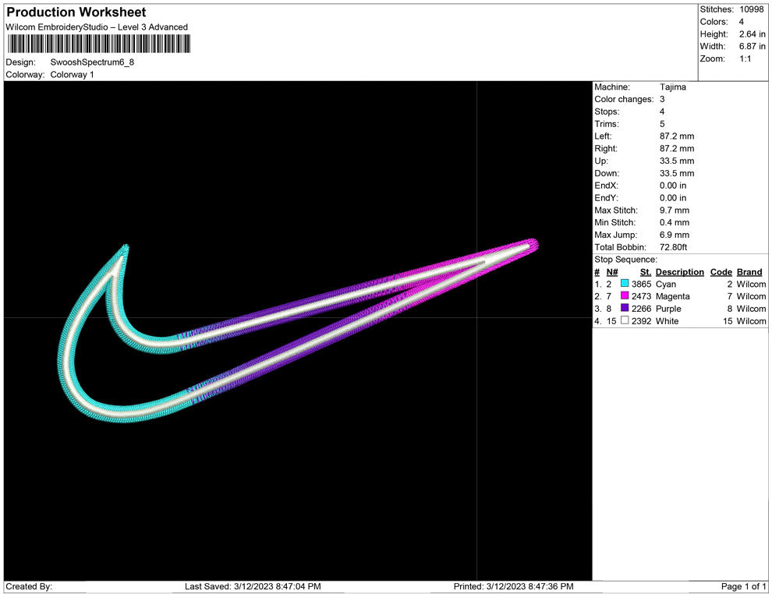Click the 'N#' column header
Image resolution: width=772 pixels, height=594 pixels.
pos(612,272)
